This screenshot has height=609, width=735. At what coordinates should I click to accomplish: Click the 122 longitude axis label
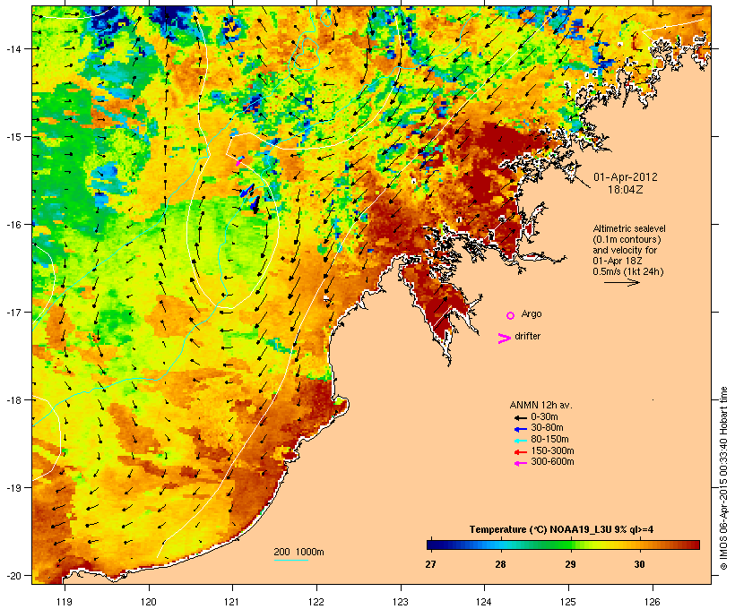click(x=316, y=602)
